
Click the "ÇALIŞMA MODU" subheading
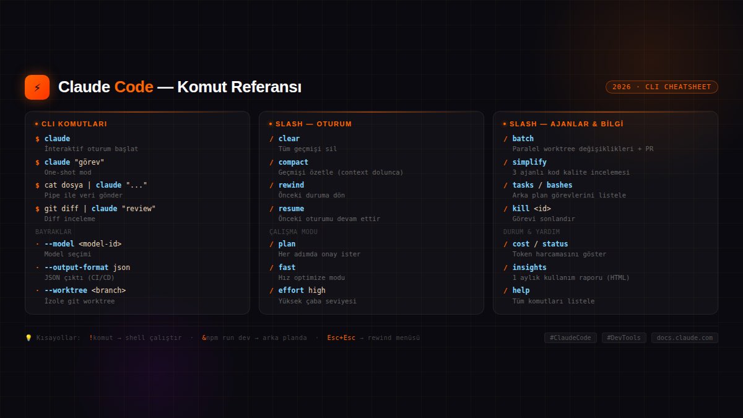293,232
